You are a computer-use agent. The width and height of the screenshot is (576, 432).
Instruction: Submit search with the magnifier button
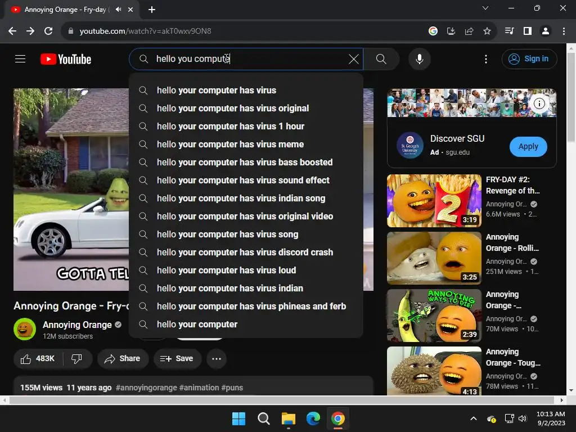[381, 58]
